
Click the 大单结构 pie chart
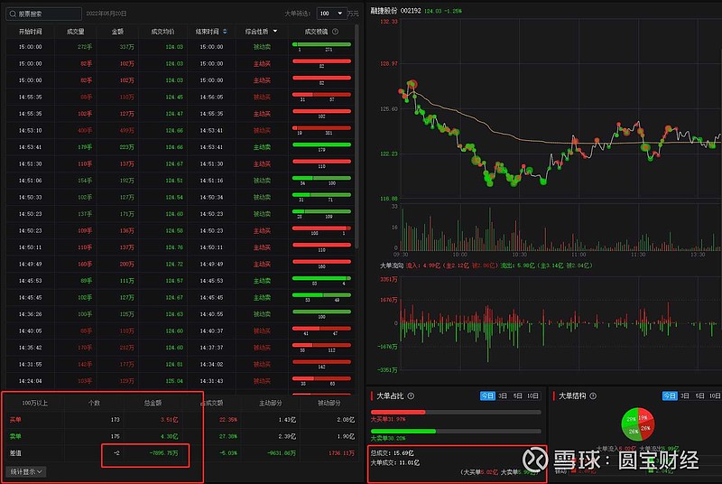coord(638,423)
